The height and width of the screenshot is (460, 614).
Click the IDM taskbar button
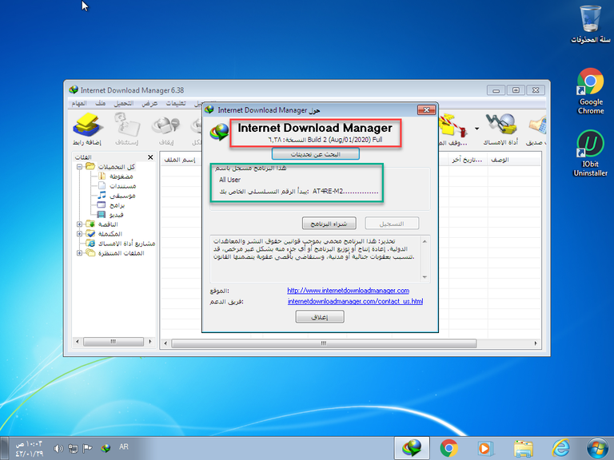click(x=412, y=448)
